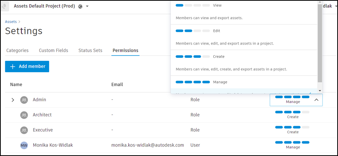Open Architect's Create permission level control
Image resolution: width=338 pixels, height=156 pixels.
click(293, 114)
